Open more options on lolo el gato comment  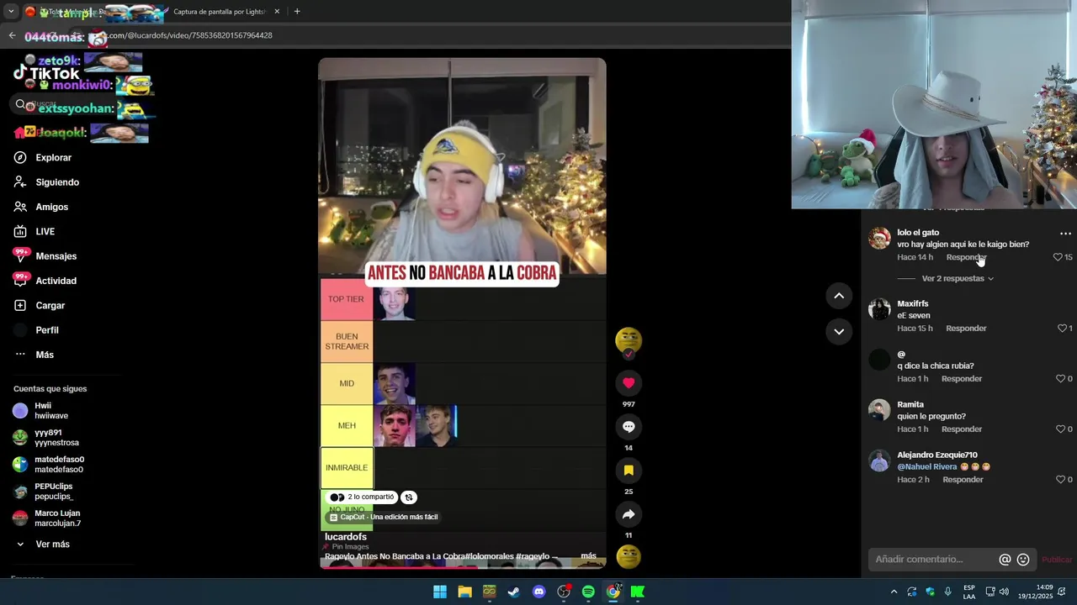click(x=1065, y=234)
